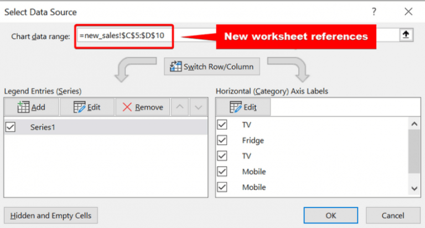Click the Switch Row/Column button
425x228 pixels.
coord(211,67)
